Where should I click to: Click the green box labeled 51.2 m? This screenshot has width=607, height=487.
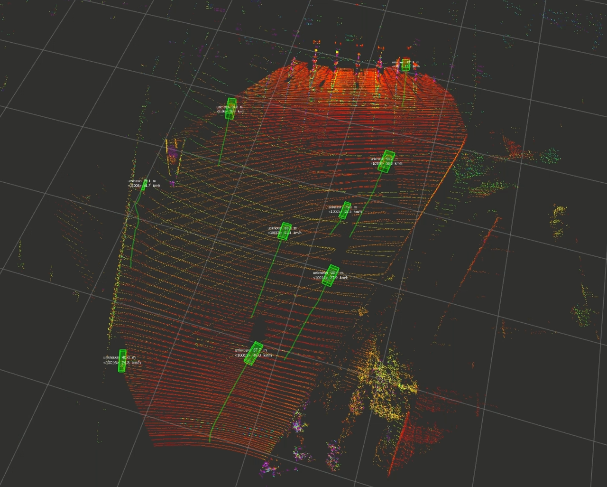pyautogui.click(x=386, y=161)
